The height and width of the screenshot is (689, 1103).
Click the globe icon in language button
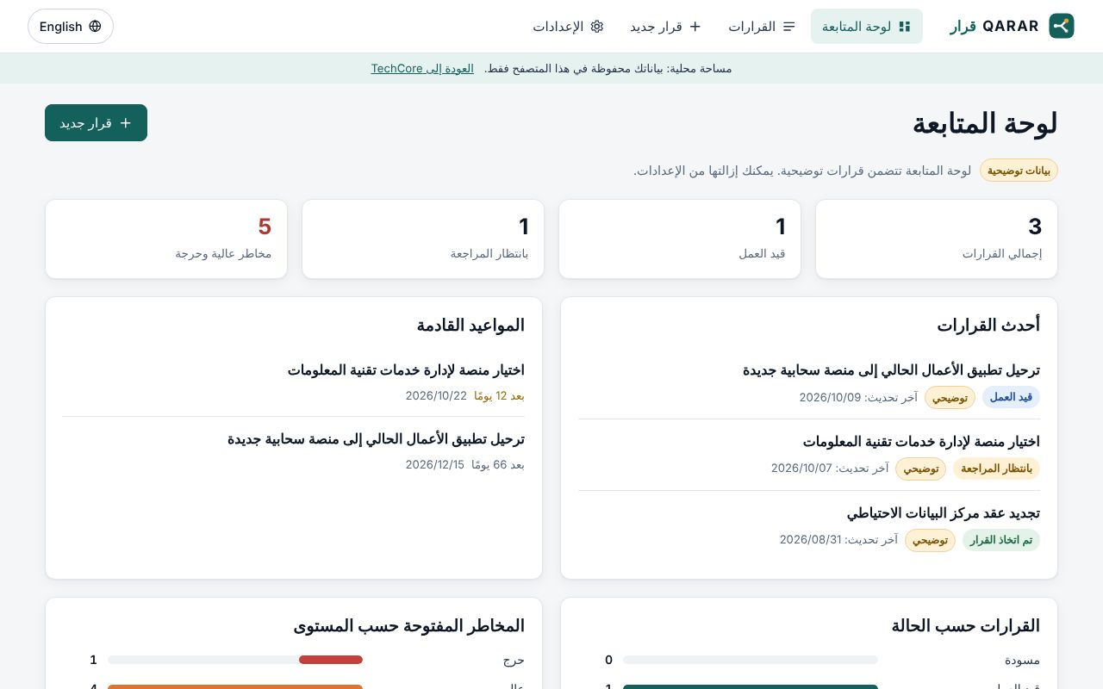point(95,27)
